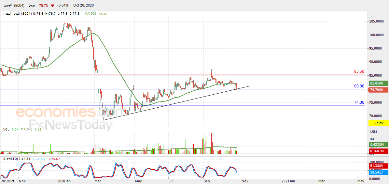Click the red down-arrow price change icon
The width and height of the screenshot is (389, 184).
[52, 6]
